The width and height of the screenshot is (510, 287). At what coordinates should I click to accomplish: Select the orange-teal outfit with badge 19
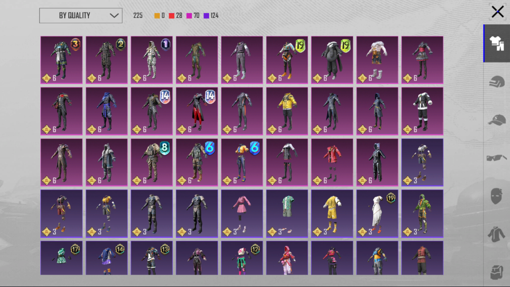(287, 60)
